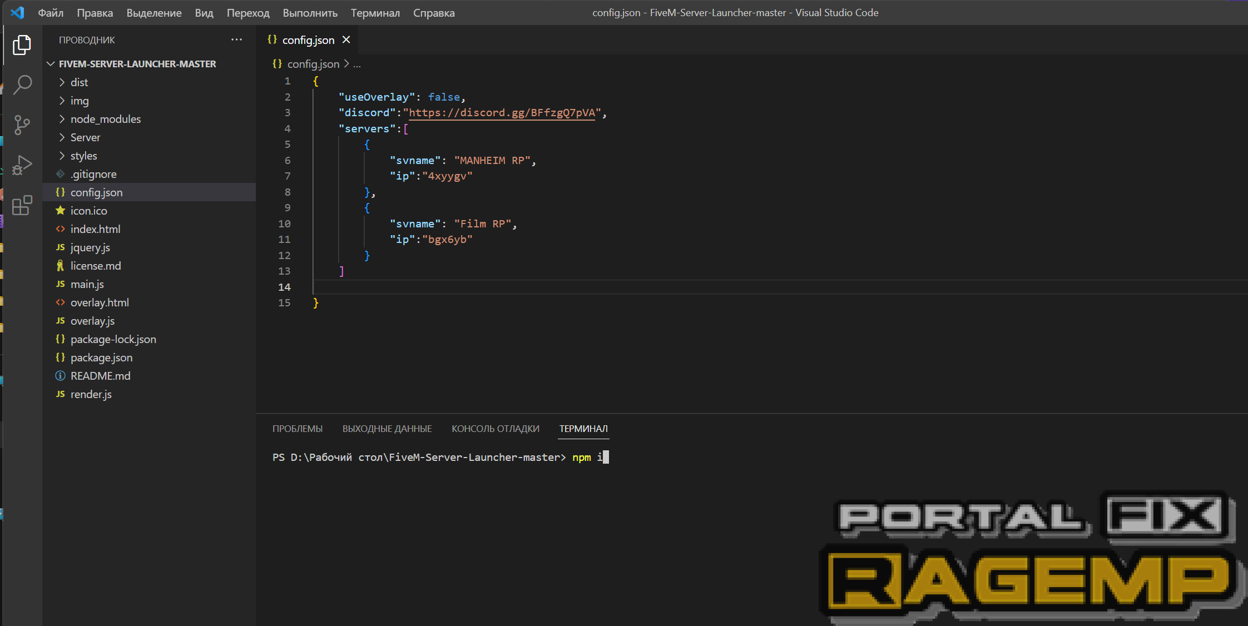The width and height of the screenshot is (1248, 626).
Task: Open the Справка menu
Action: point(434,13)
